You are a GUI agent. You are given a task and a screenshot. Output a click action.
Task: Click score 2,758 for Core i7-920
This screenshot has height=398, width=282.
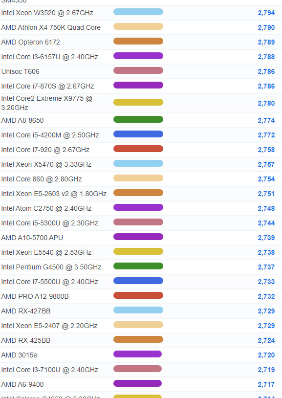pos(266,150)
